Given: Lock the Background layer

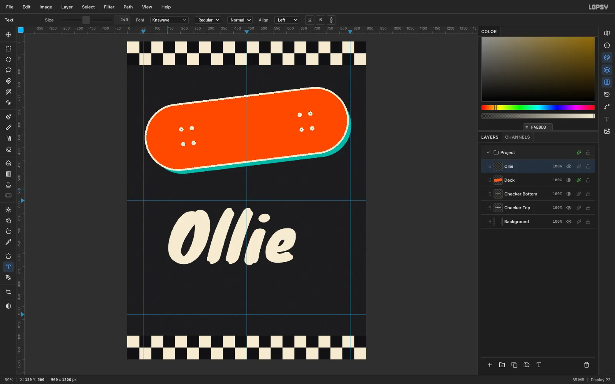Looking at the screenshot, I should (x=588, y=222).
